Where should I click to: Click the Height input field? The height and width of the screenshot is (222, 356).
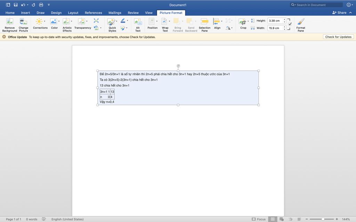(275, 20)
